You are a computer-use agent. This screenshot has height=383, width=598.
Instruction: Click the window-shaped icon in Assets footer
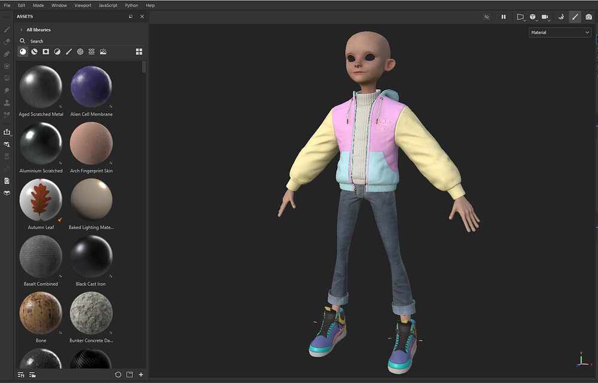coord(130,375)
